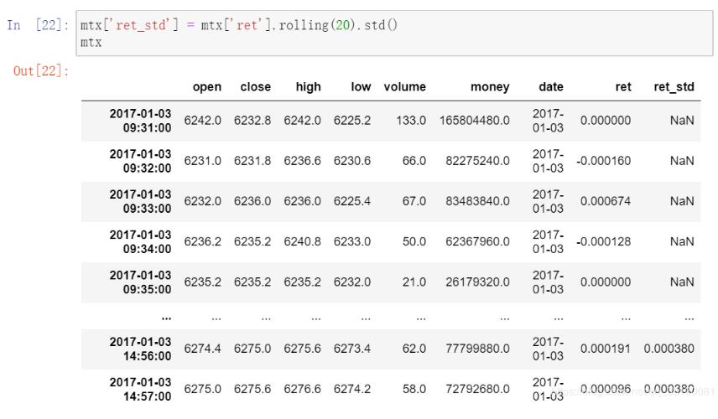Image resolution: width=718 pixels, height=419 pixels.
Task: Click index label 2017-01-03 09:32:00
Action: 140,161
